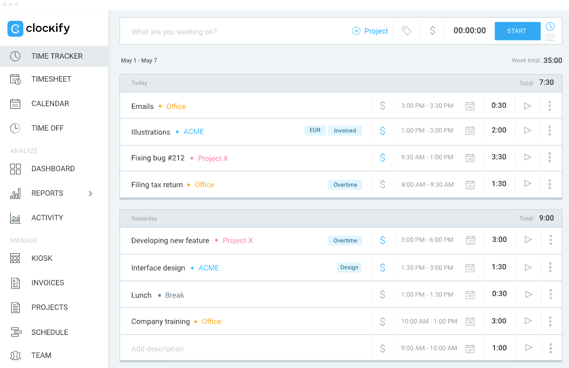Select the ACME project on Interface design
569x368 pixels.
pyautogui.click(x=209, y=268)
